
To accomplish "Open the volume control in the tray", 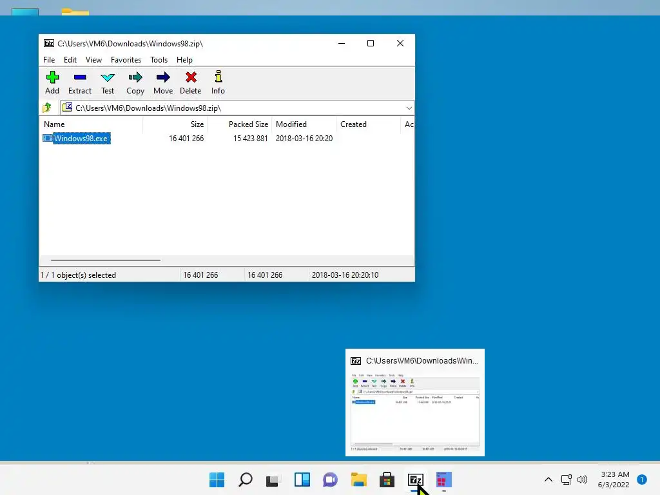I will 582,480.
